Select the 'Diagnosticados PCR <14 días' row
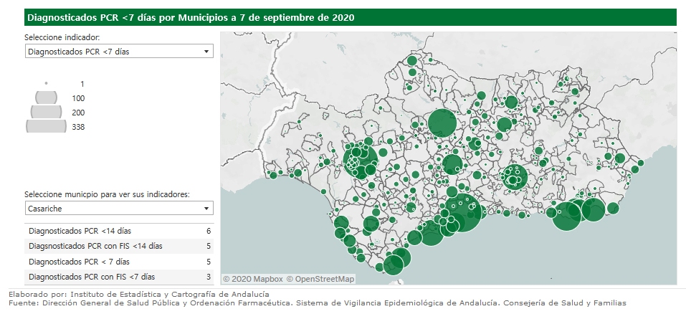The image size is (686, 314). point(118,231)
